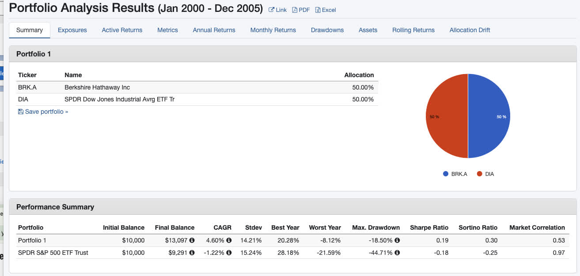580x276 pixels.
Task: Open the Metrics tab
Action: (x=167, y=30)
